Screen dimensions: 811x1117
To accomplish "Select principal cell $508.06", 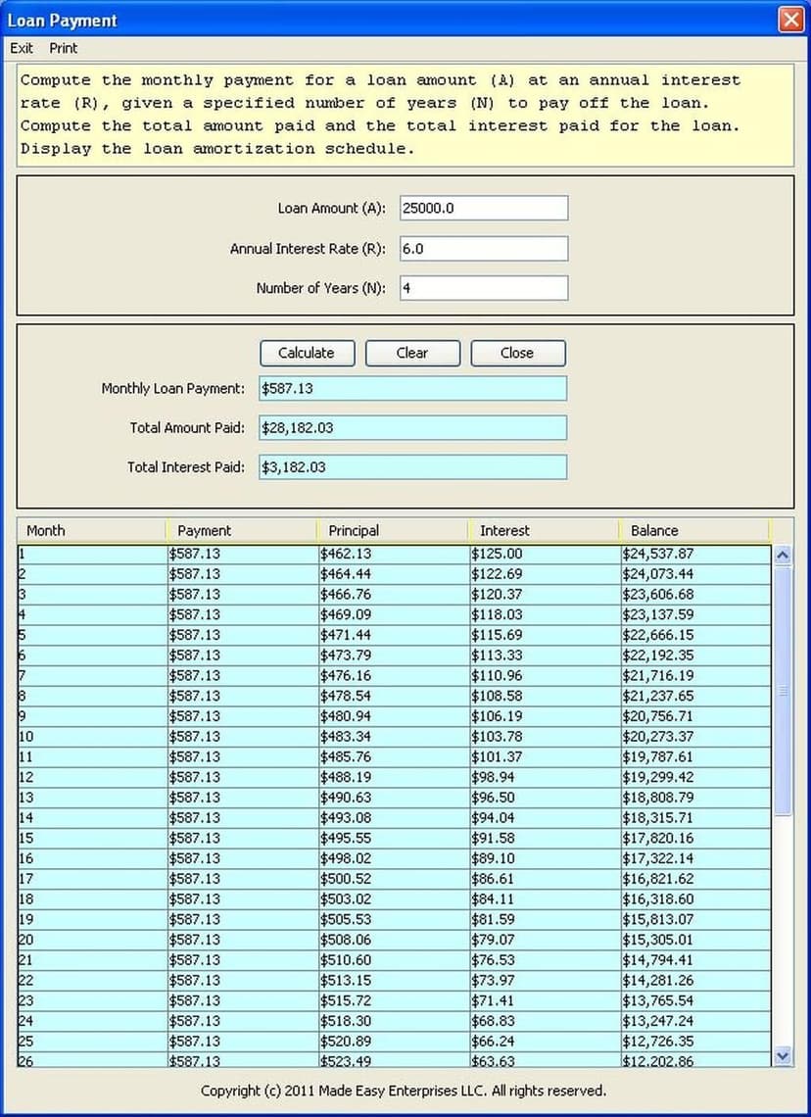I will [x=394, y=940].
